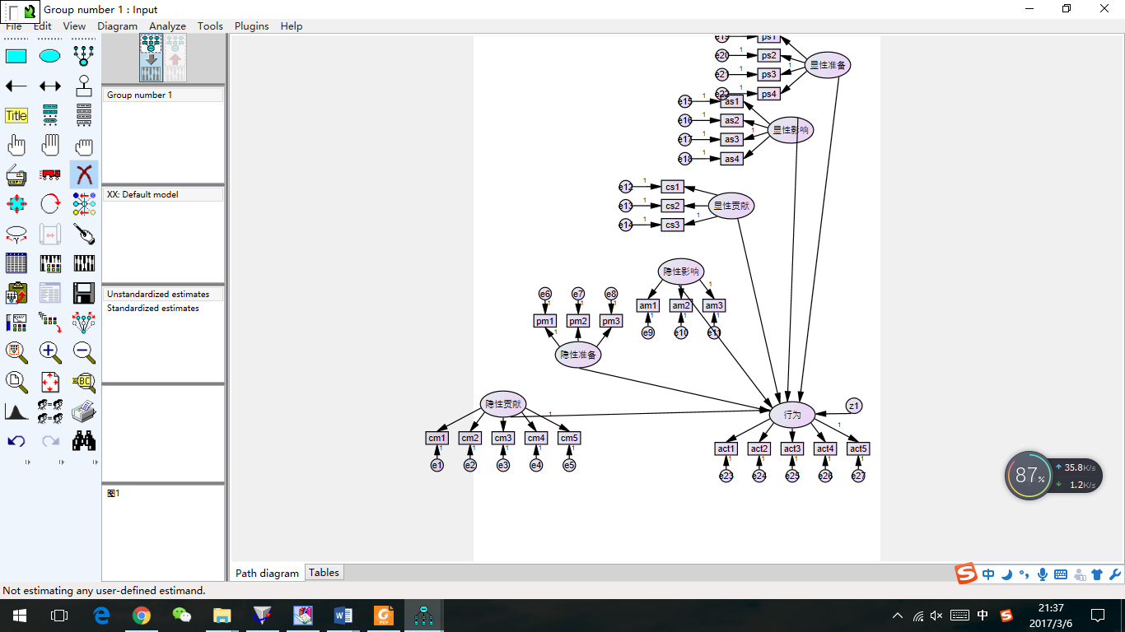Open Google Chrome from the taskbar
This screenshot has height=632, width=1125.
pos(142,616)
